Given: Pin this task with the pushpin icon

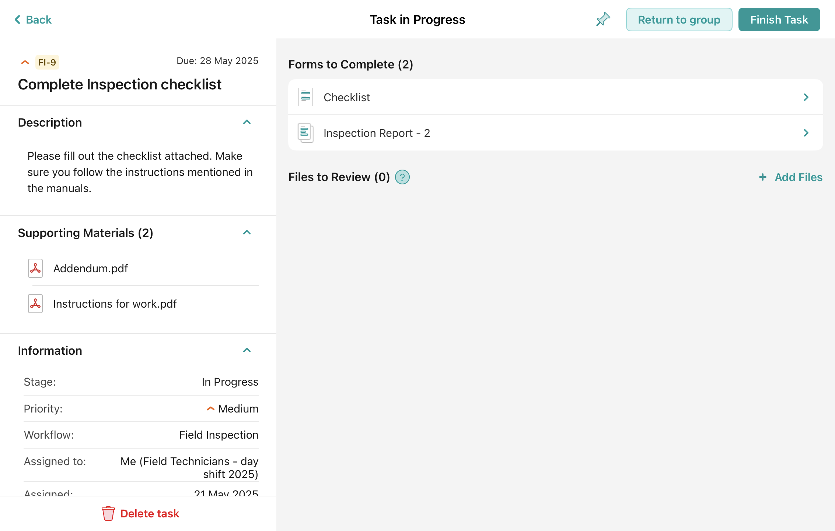Looking at the screenshot, I should coord(603,20).
